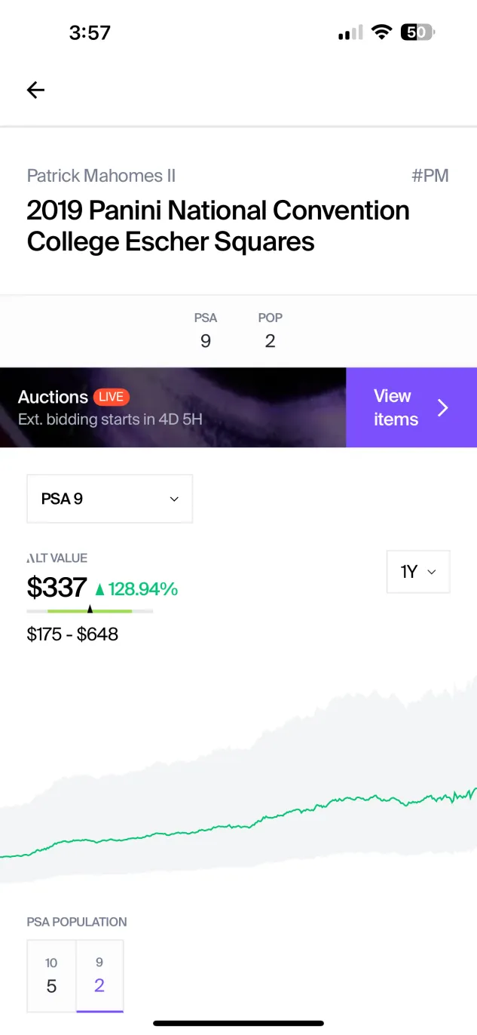The width and height of the screenshot is (477, 1035).
Task: Tap the cellular signal bars icon
Action: click(x=350, y=32)
